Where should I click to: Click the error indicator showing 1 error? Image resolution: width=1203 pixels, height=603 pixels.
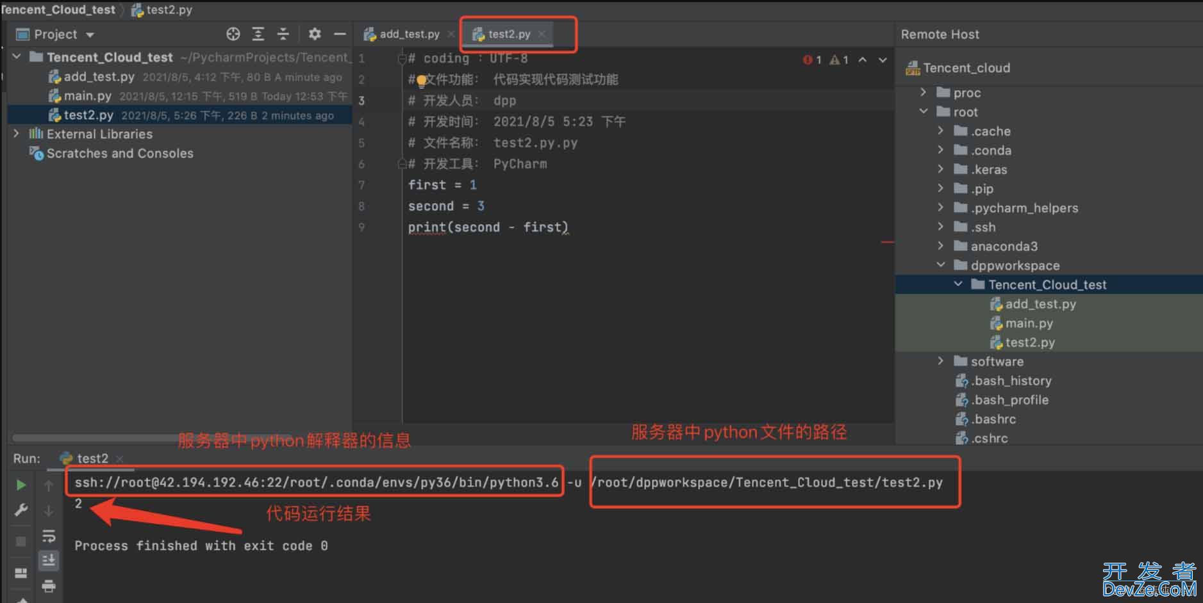click(812, 60)
